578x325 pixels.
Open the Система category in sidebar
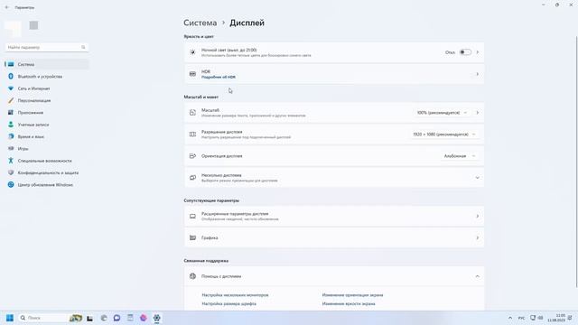(47, 64)
